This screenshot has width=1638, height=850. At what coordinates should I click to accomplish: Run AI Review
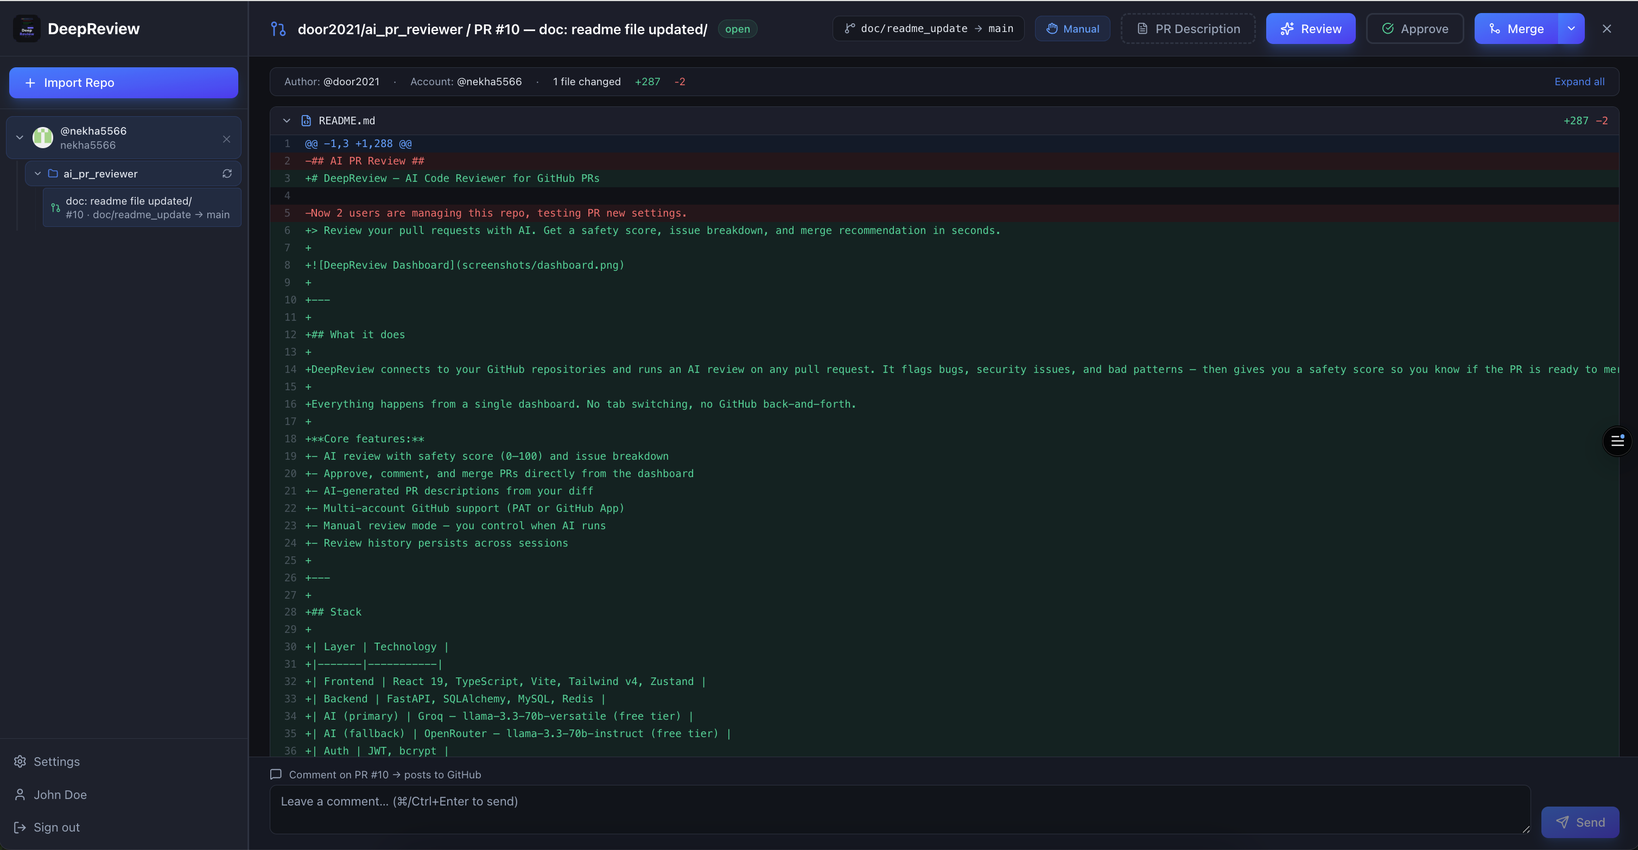1310,29
